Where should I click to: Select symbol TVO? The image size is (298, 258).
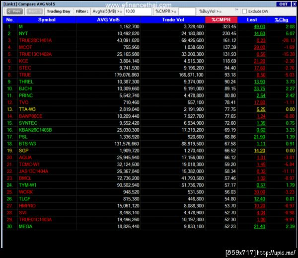(23, 102)
